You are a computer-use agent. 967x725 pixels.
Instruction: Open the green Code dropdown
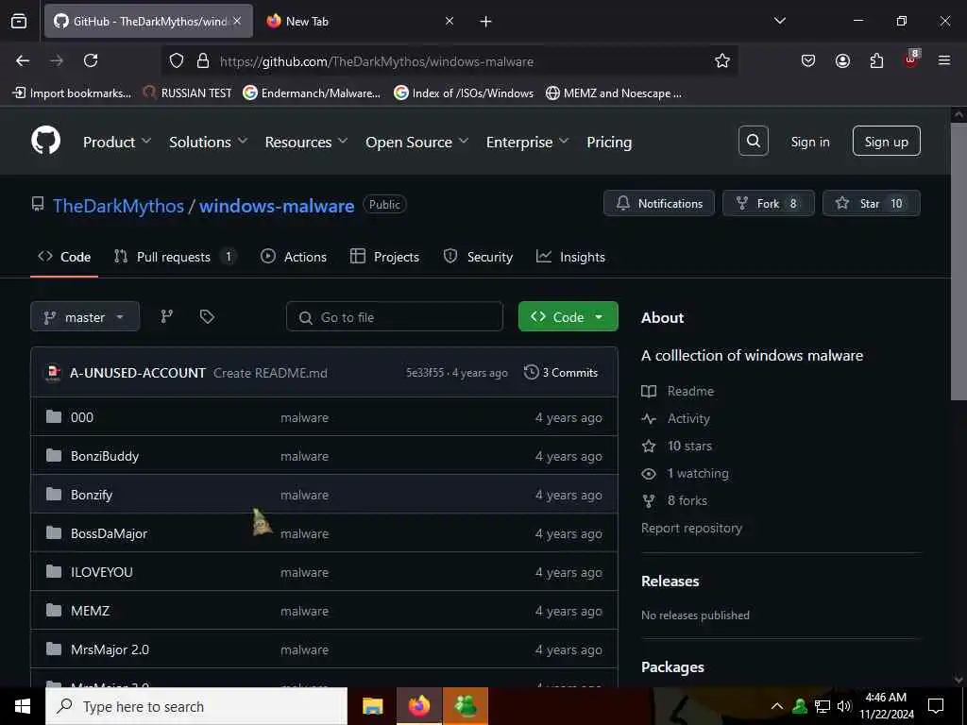(568, 317)
